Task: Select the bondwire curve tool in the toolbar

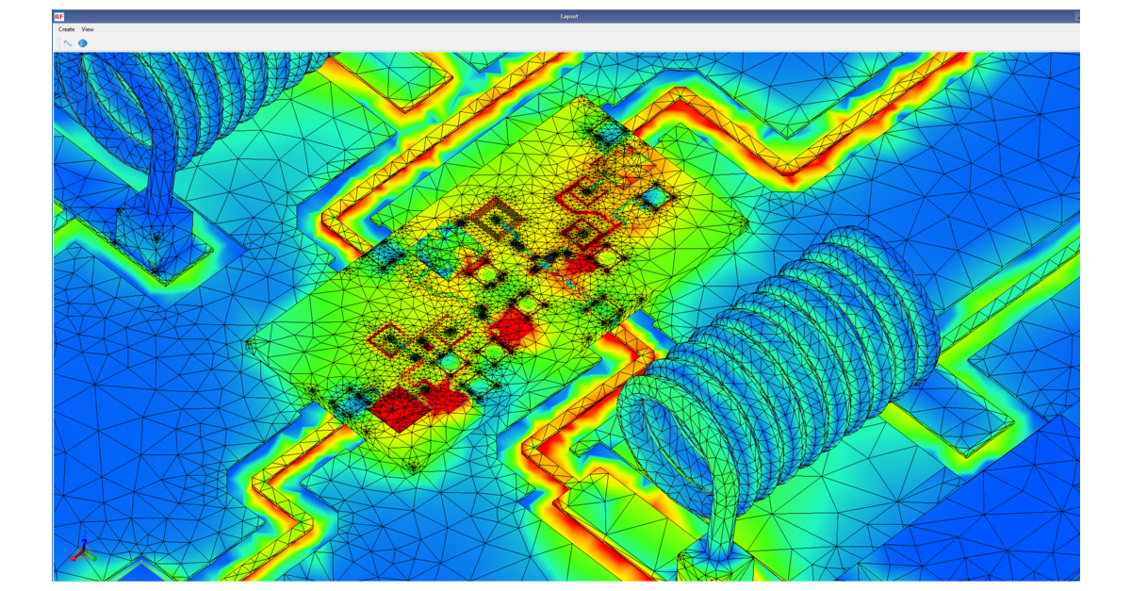Action: tap(66, 42)
